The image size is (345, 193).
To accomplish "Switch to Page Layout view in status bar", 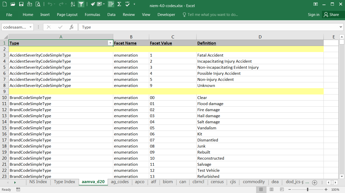I will (272, 189).
